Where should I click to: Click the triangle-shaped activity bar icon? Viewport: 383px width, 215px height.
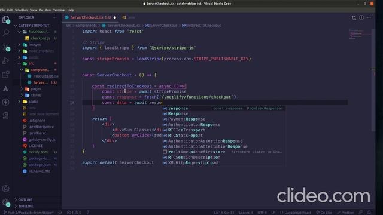6,88
